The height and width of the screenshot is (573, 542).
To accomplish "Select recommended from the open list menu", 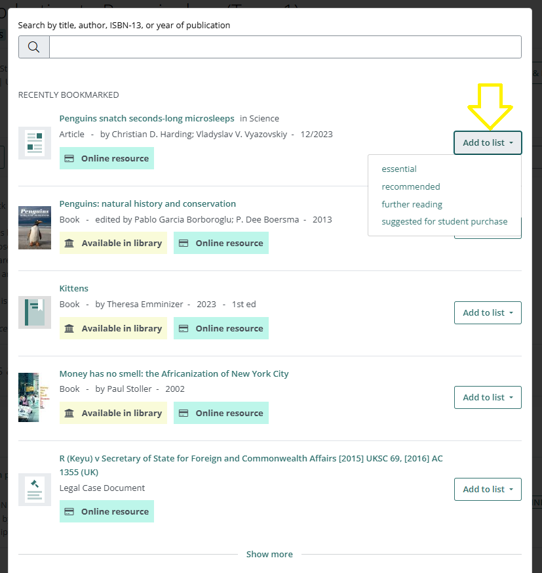I will (x=411, y=186).
